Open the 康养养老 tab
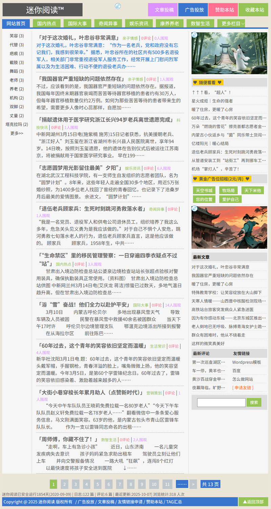This screenshot has height=509, width=271. click(170, 23)
